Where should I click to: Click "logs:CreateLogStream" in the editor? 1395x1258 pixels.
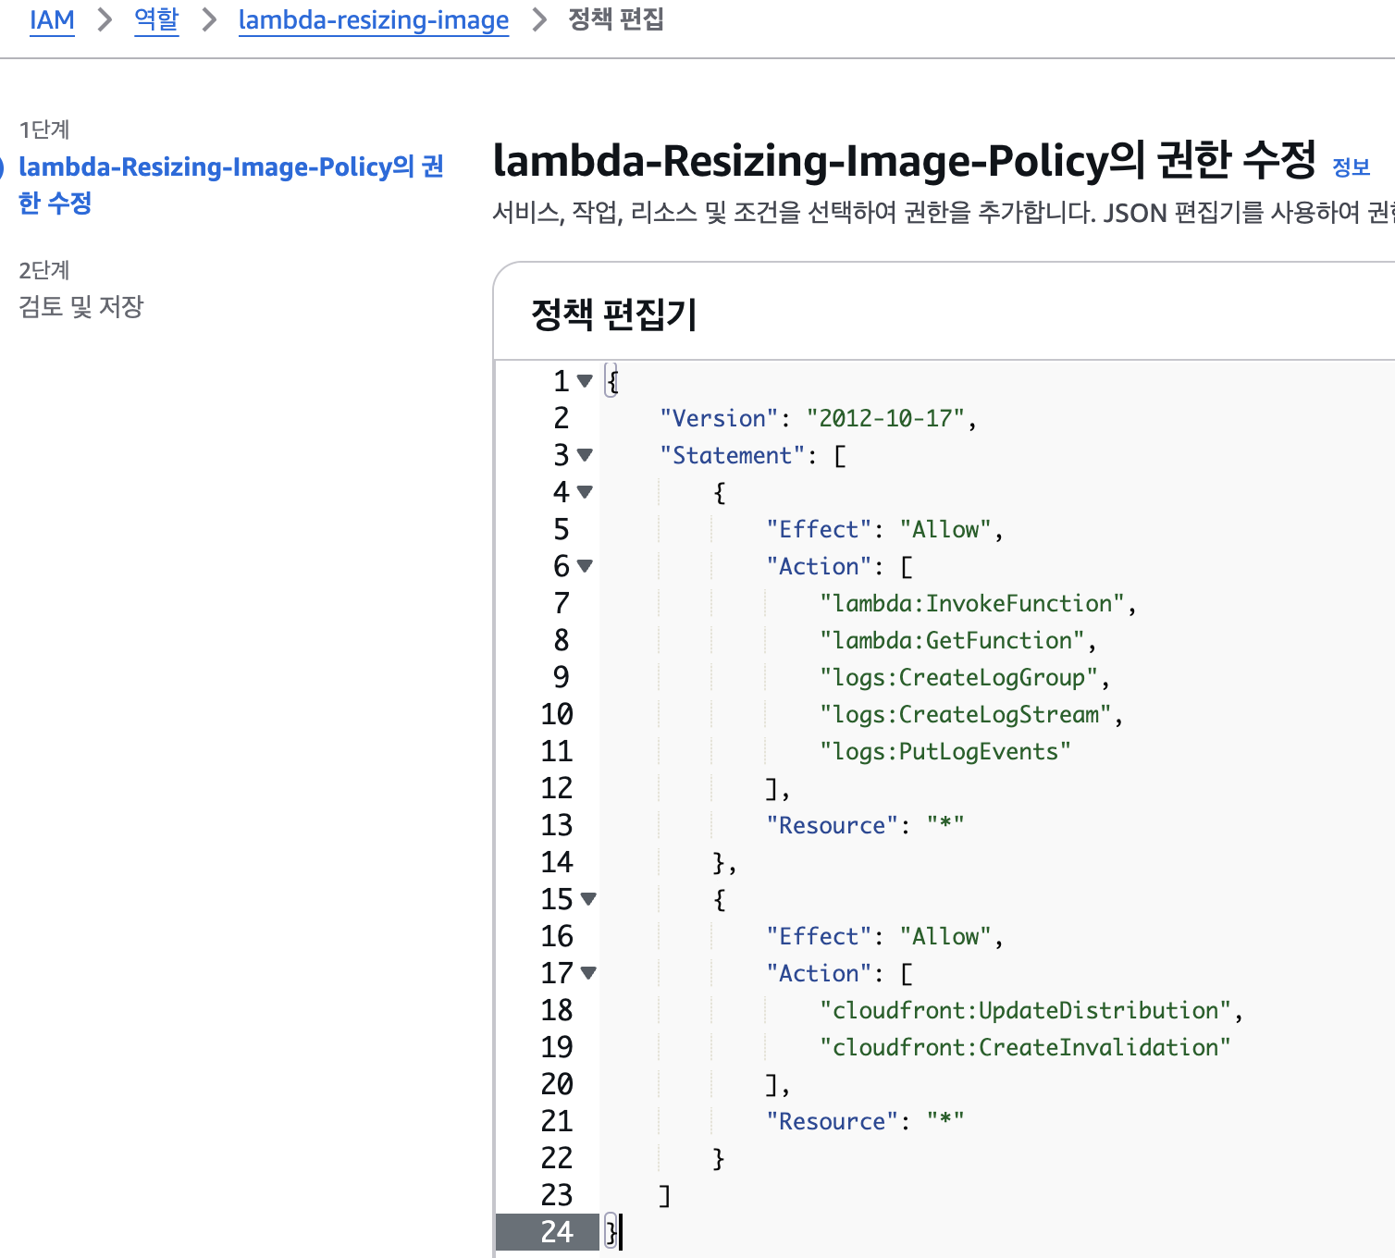click(965, 714)
